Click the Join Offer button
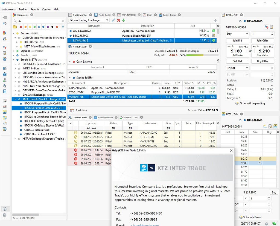Image resolution: width=280 pixels, height=226 pixels. [262, 40]
